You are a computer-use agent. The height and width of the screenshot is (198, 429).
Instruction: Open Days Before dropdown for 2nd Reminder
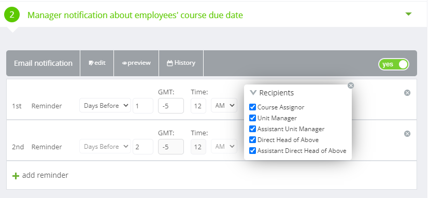point(105,147)
